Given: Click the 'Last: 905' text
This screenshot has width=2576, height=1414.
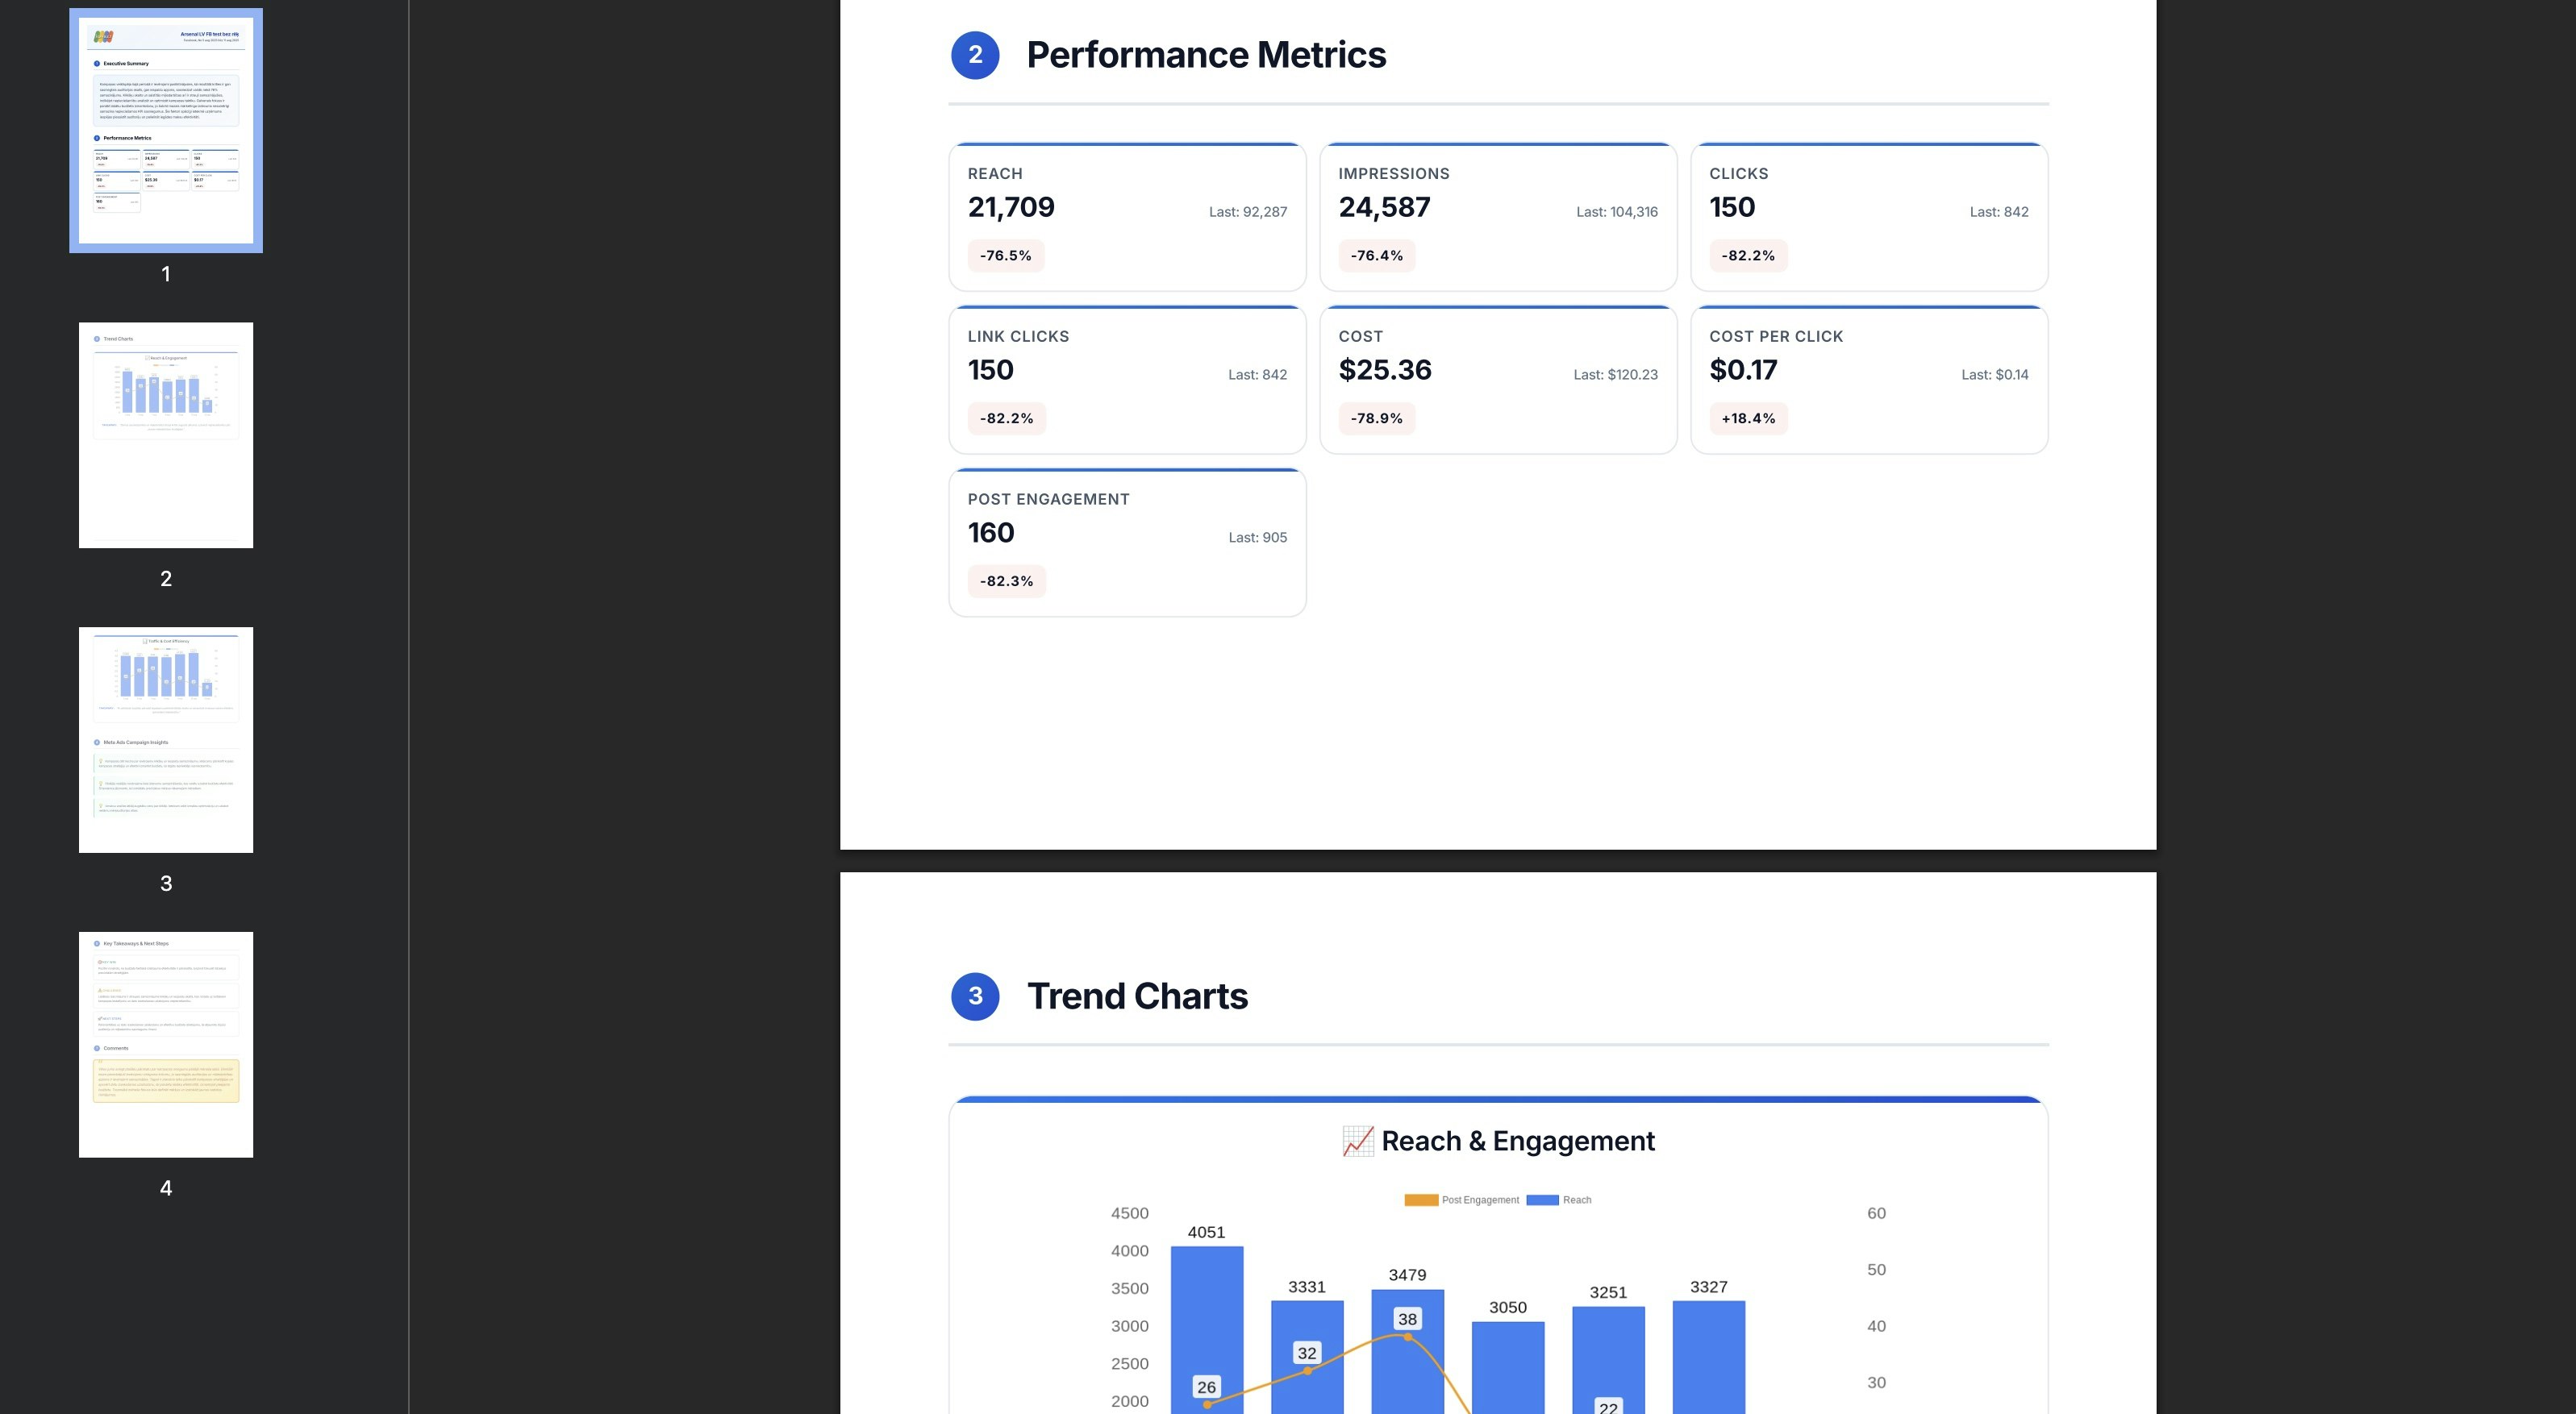Looking at the screenshot, I should [1258, 538].
